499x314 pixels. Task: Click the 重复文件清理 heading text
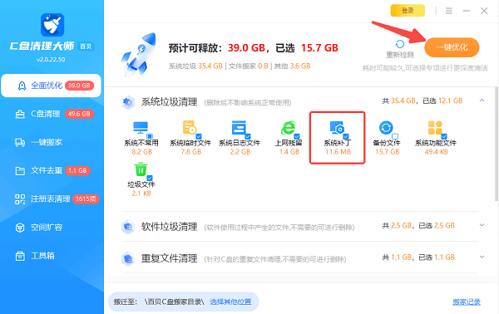point(170,258)
